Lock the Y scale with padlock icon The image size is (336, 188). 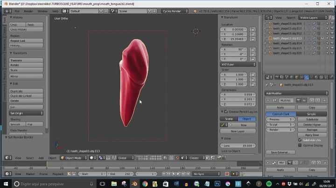click(x=252, y=80)
